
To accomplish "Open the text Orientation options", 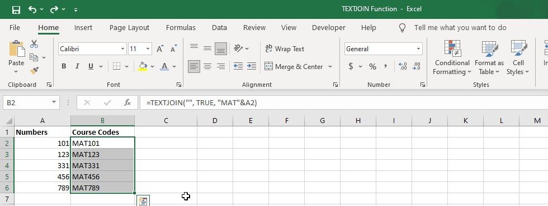I will [241, 48].
